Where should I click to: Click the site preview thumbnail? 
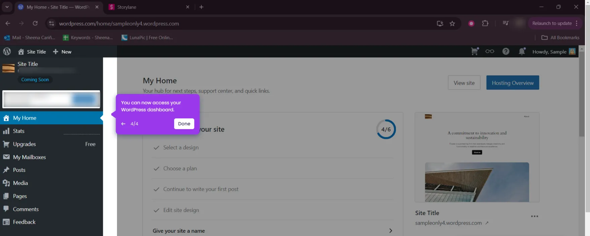click(477, 157)
